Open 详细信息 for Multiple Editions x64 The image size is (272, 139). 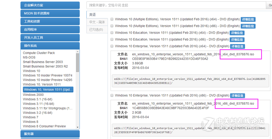click(x=248, y=19)
